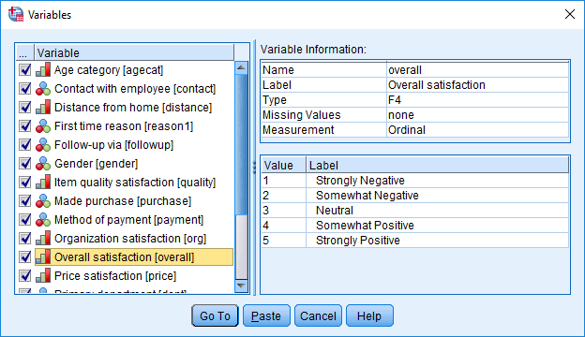
Task: Click the Variable column header
Action: [134, 52]
